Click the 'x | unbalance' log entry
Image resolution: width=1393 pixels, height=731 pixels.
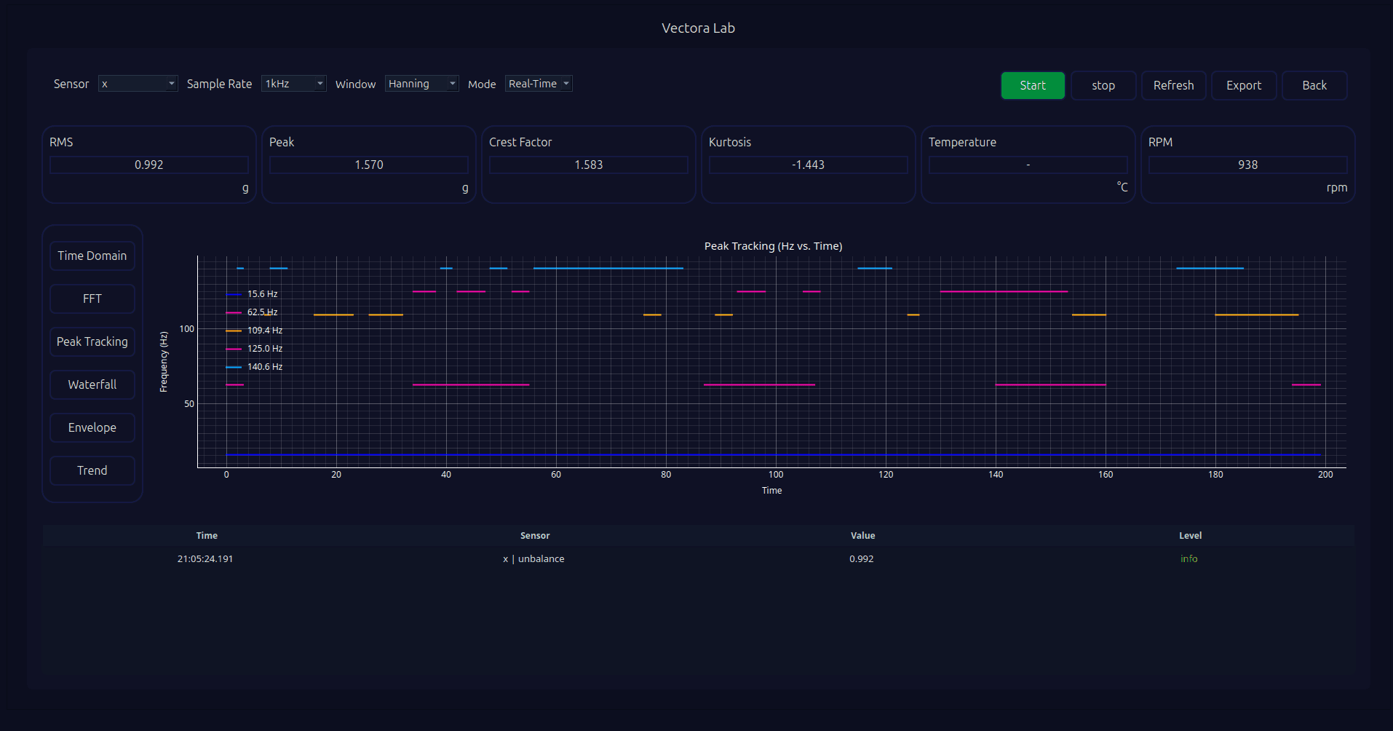tap(533, 559)
